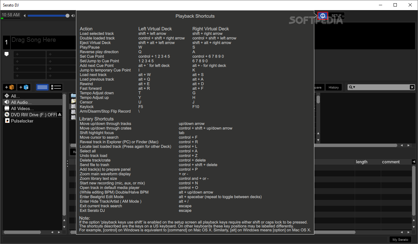Screen dimensions: 418x244
Task: Click the Arm/Disarm/Stop Flip Record row
Action: (110, 111)
